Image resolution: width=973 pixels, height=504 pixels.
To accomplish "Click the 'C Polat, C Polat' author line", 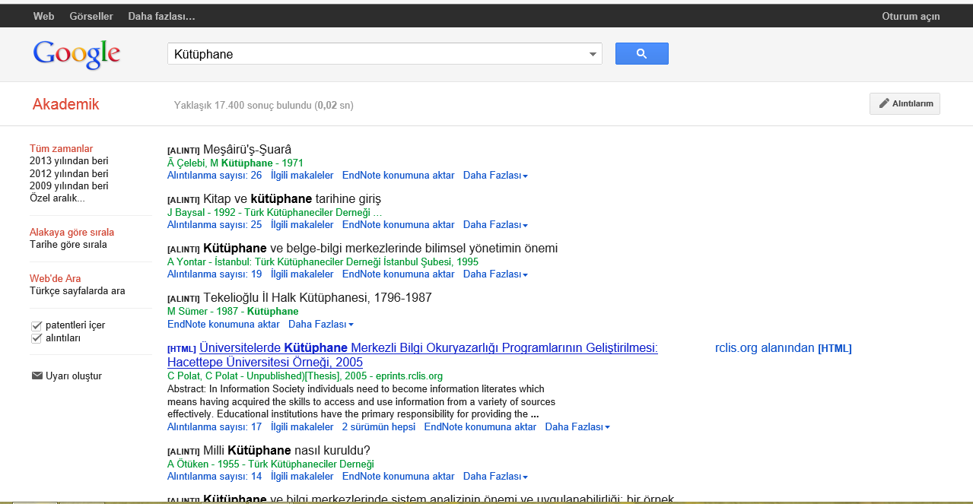I will 305,376.
